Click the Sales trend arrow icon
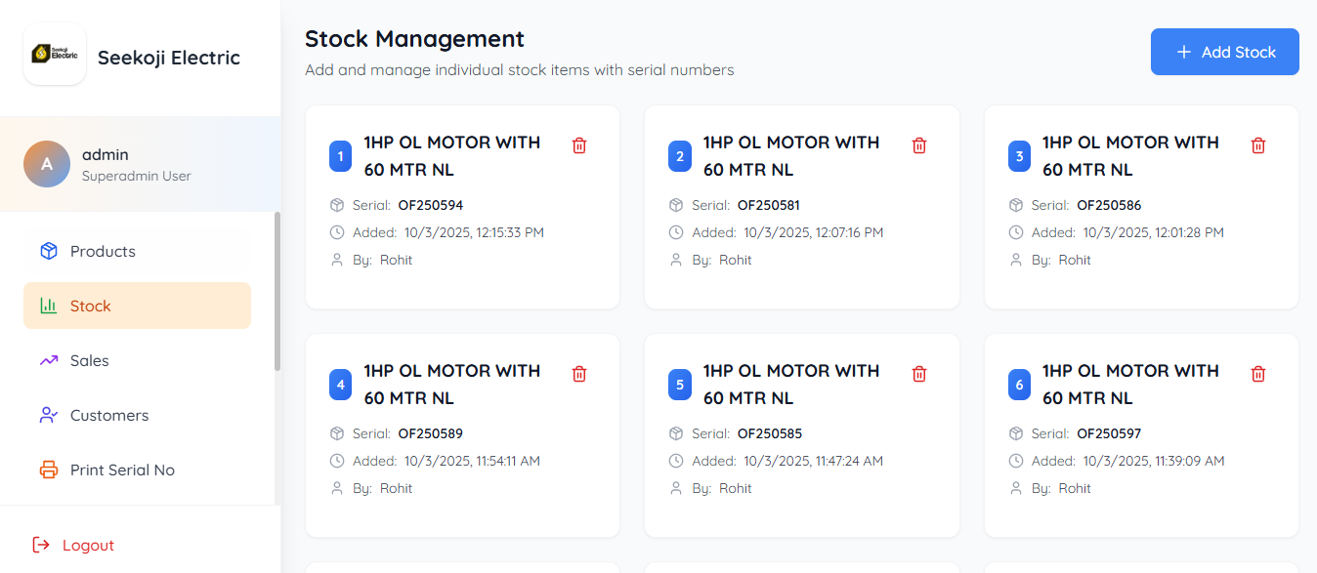Screen dimensions: 1317x573 point(49,360)
